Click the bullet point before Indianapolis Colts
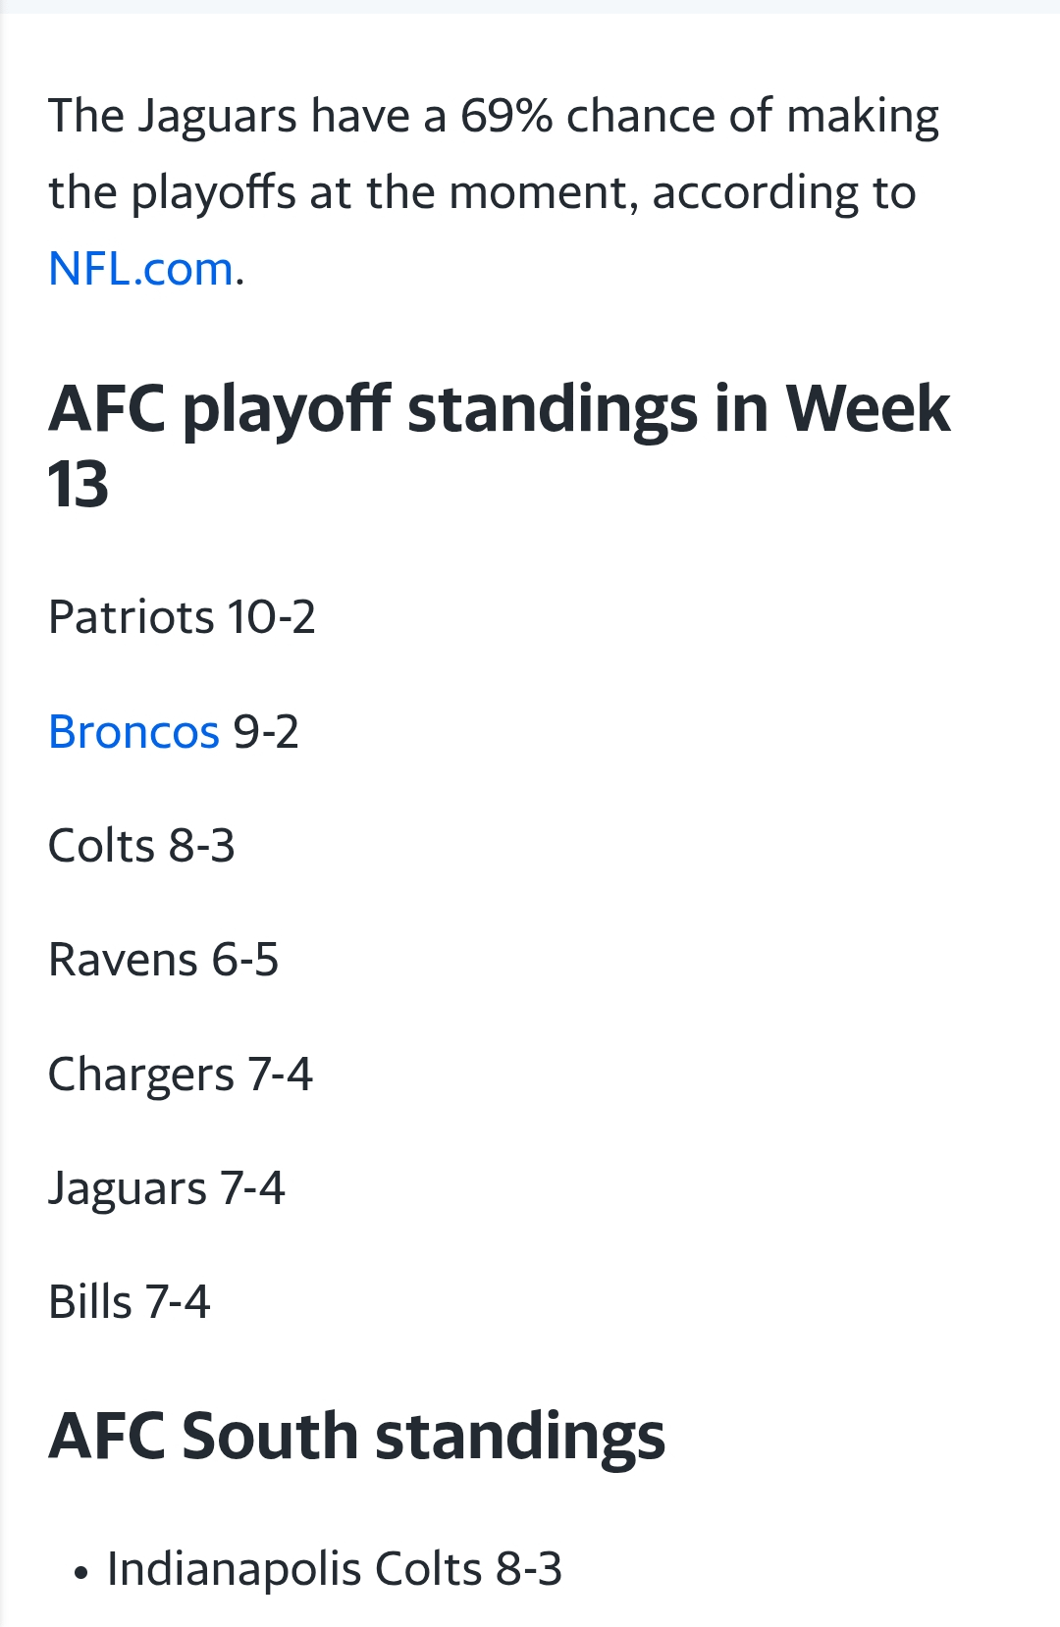Screen dimensions: 1060x1627 [81, 1573]
